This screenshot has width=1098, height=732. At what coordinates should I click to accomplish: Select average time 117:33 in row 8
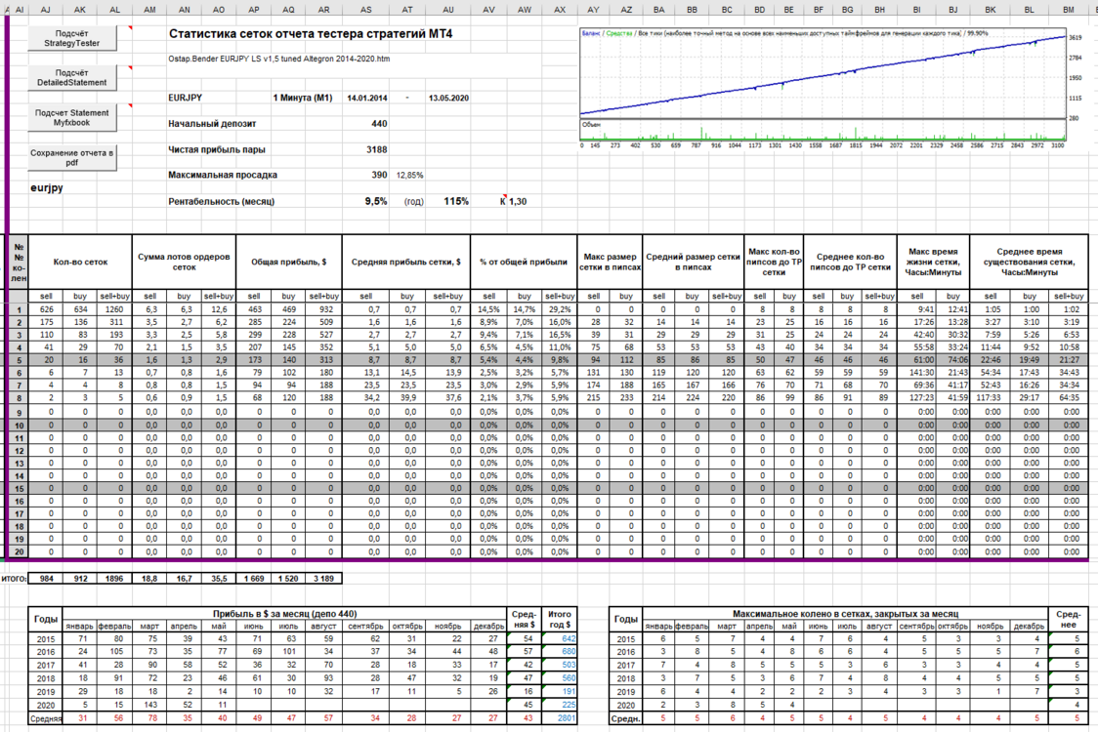click(x=991, y=398)
